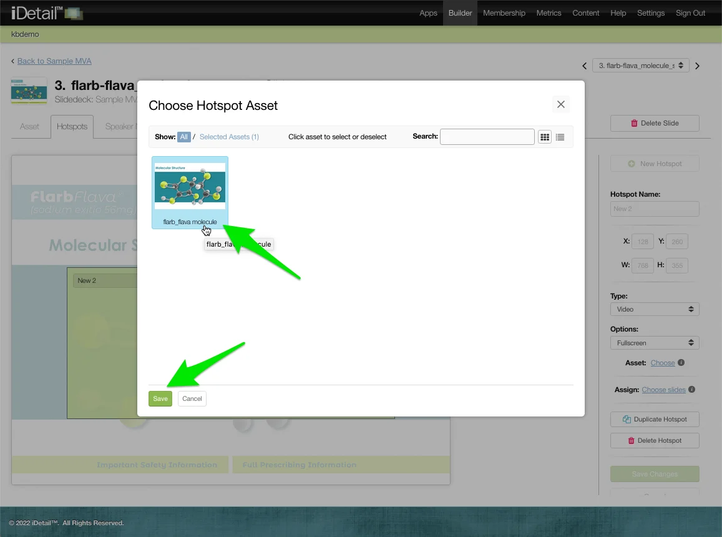Open the Builder menu

click(x=460, y=13)
